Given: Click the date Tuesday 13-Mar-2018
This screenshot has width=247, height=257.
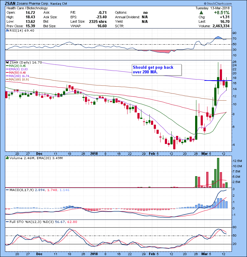Looking at the screenshot, I should [x=212, y=8].
